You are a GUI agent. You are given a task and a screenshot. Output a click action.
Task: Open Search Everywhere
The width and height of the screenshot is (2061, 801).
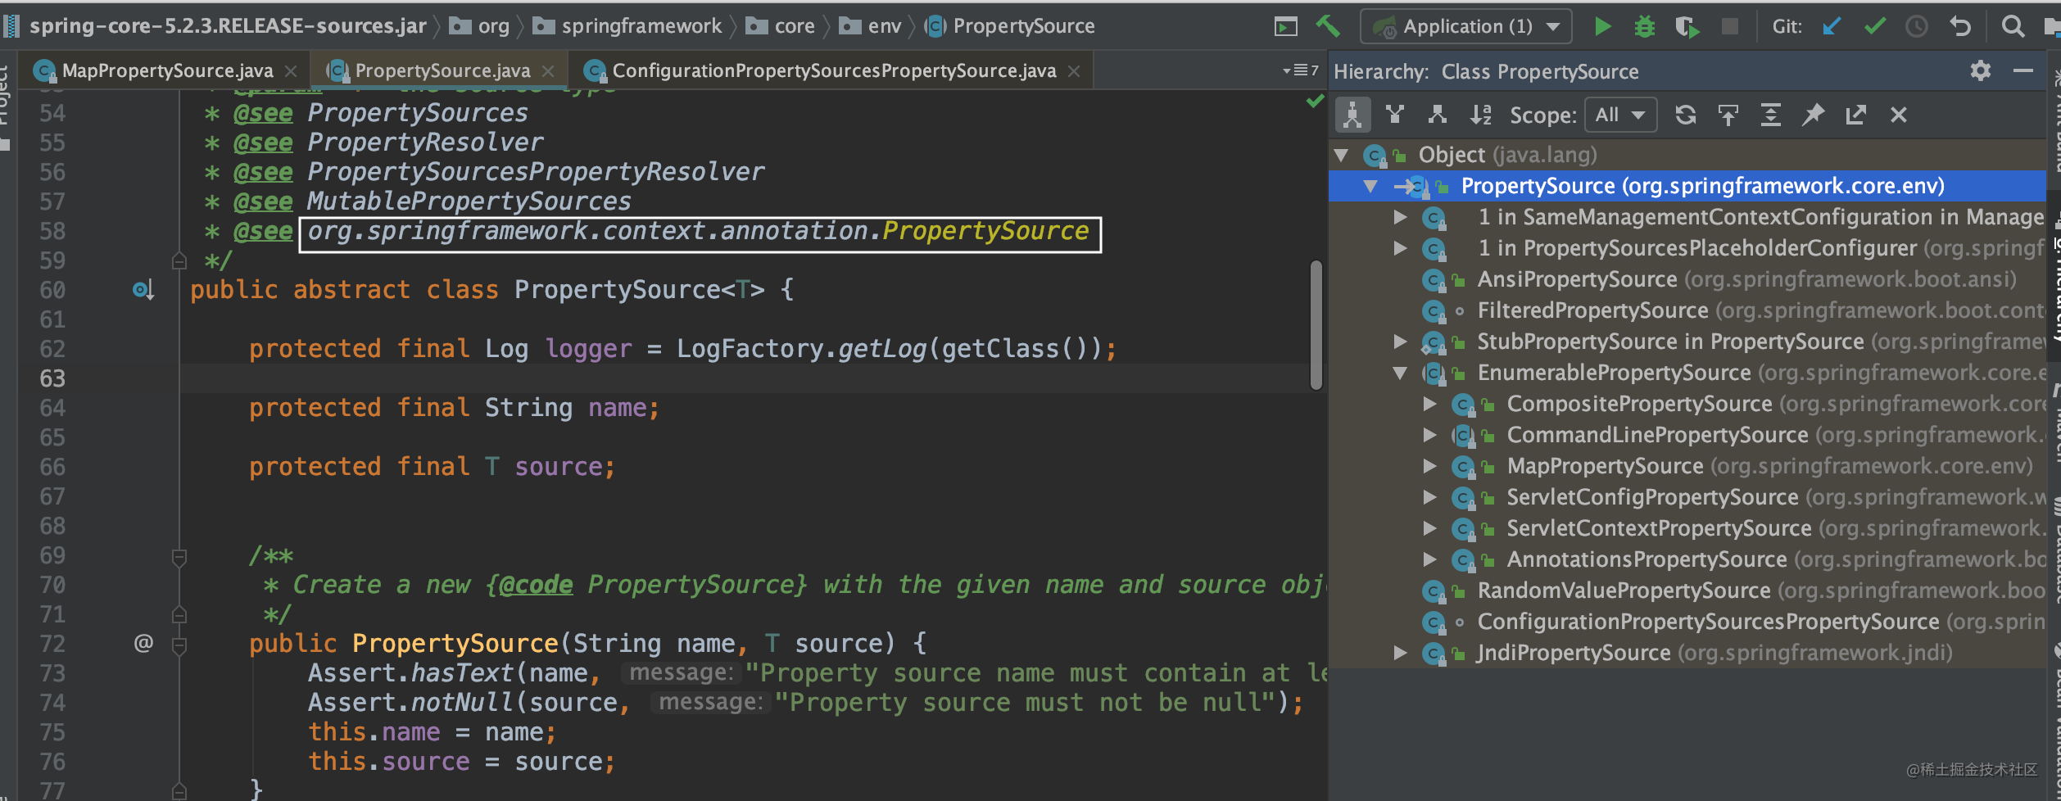point(2013,25)
